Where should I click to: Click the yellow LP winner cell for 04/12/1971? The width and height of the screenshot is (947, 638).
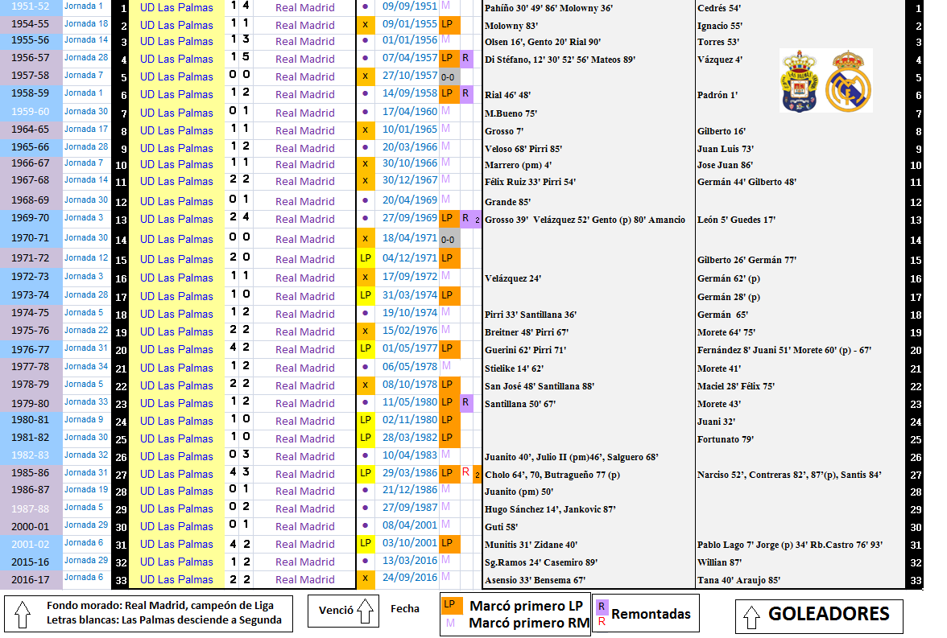(x=365, y=259)
